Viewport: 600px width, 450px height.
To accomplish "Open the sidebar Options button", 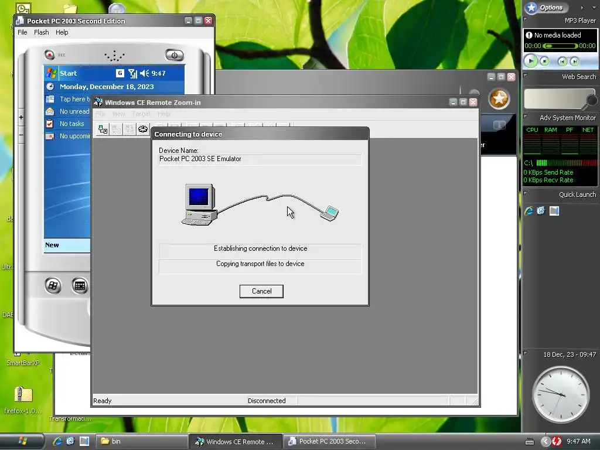I will [547, 7].
